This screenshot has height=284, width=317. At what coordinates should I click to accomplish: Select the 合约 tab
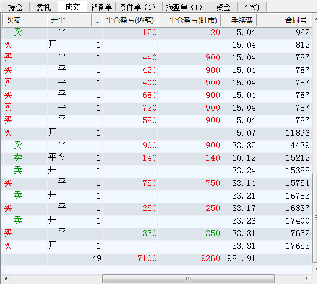pos(252,7)
